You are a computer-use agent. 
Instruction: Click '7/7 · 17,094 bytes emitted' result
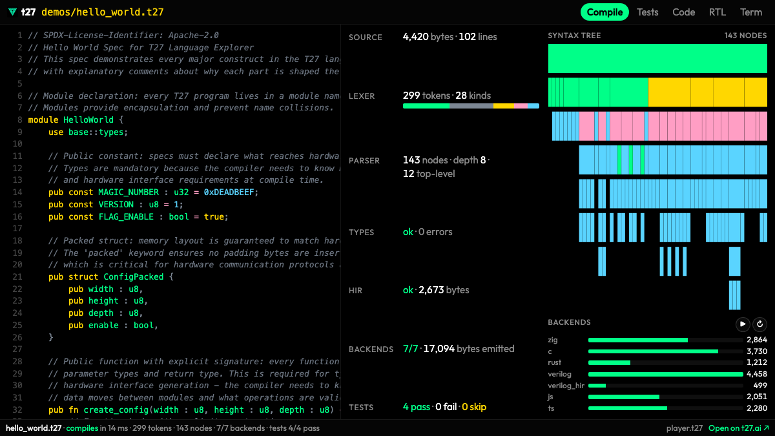point(459,349)
